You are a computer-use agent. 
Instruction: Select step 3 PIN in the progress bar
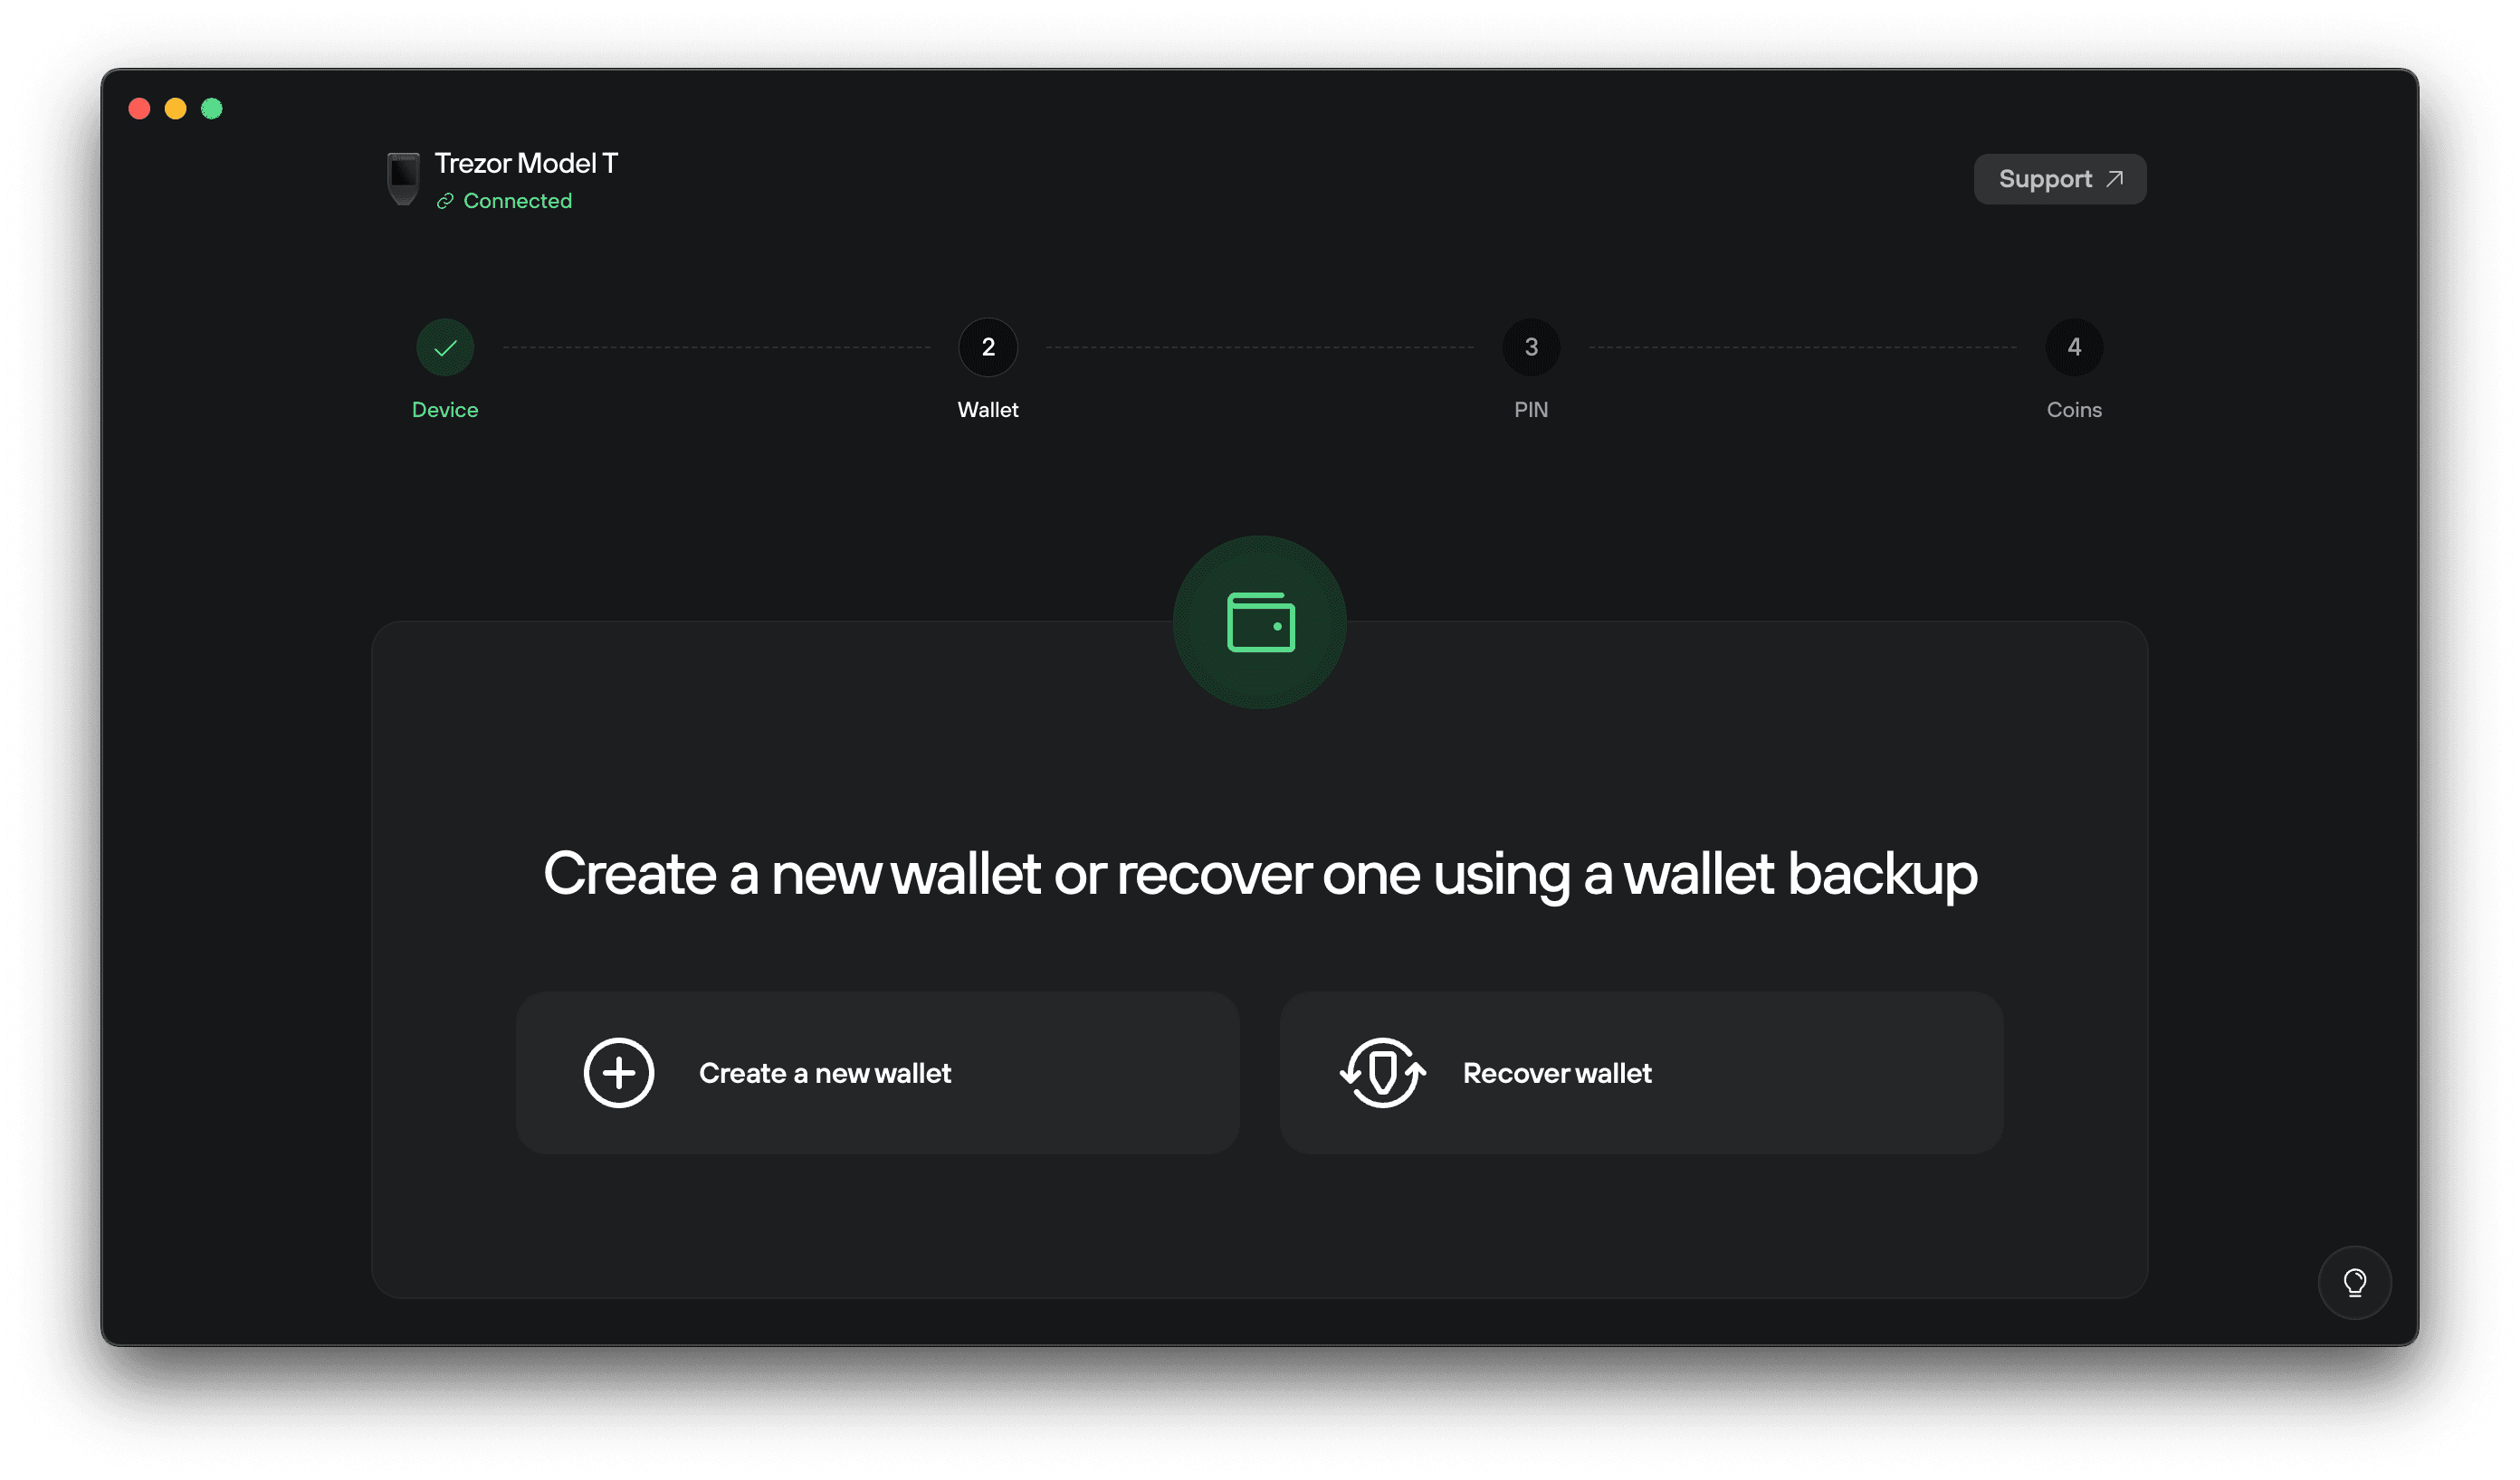[1531, 346]
